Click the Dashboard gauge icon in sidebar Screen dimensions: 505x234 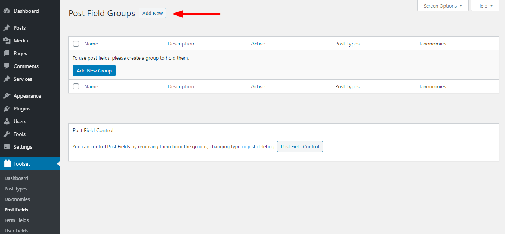click(7, 11)
